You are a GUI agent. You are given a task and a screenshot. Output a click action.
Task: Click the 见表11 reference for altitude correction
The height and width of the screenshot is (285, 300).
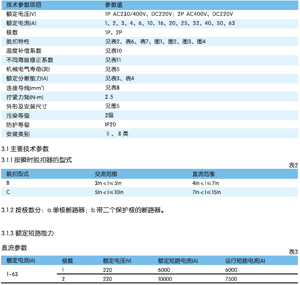click(x=113, y=60)
